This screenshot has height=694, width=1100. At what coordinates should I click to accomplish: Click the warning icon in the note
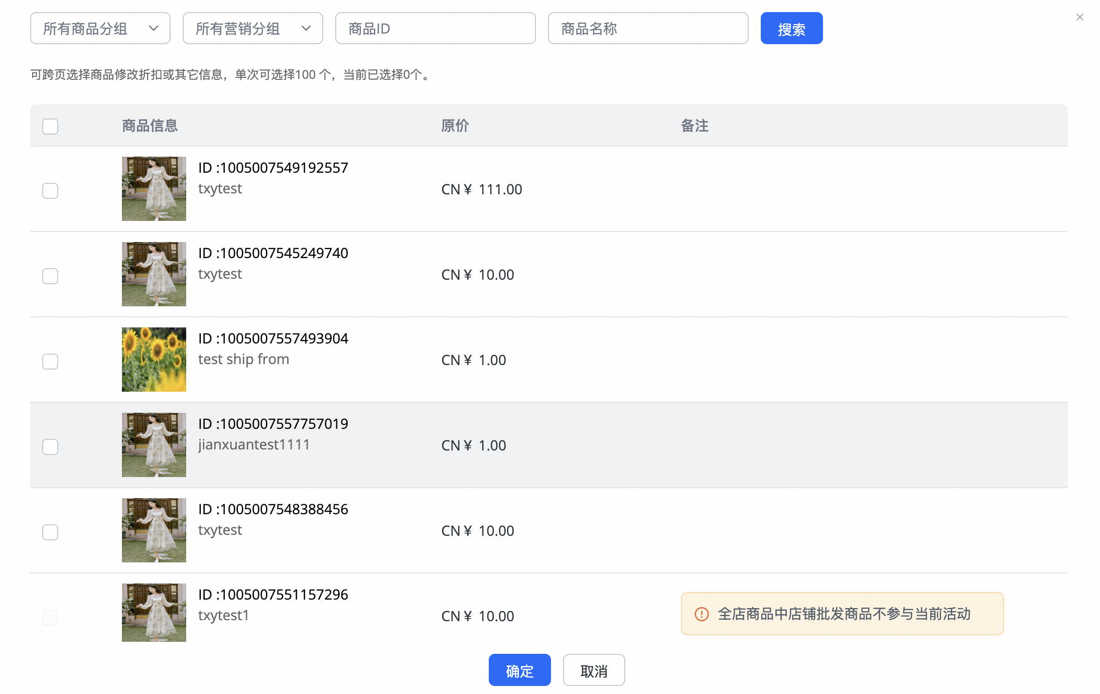coord(701,614)
